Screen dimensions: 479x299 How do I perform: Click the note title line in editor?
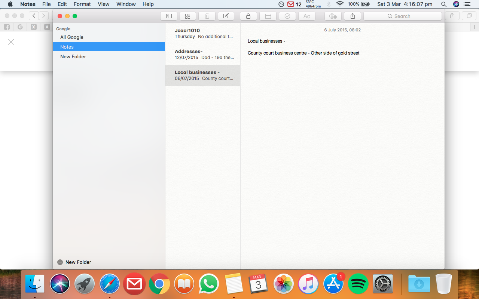click(x=266, y=41)
